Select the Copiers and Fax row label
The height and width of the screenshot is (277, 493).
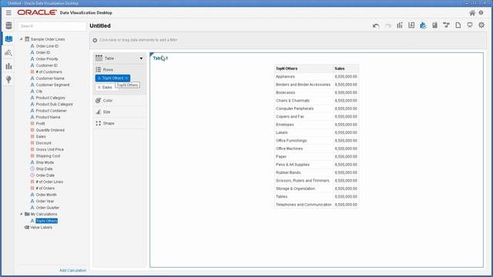coord(290,116)
